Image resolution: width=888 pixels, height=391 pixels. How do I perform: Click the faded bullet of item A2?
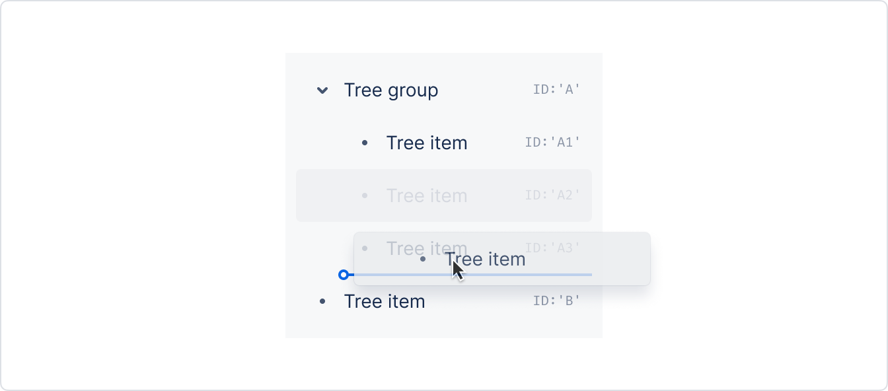tap(365, 196)
